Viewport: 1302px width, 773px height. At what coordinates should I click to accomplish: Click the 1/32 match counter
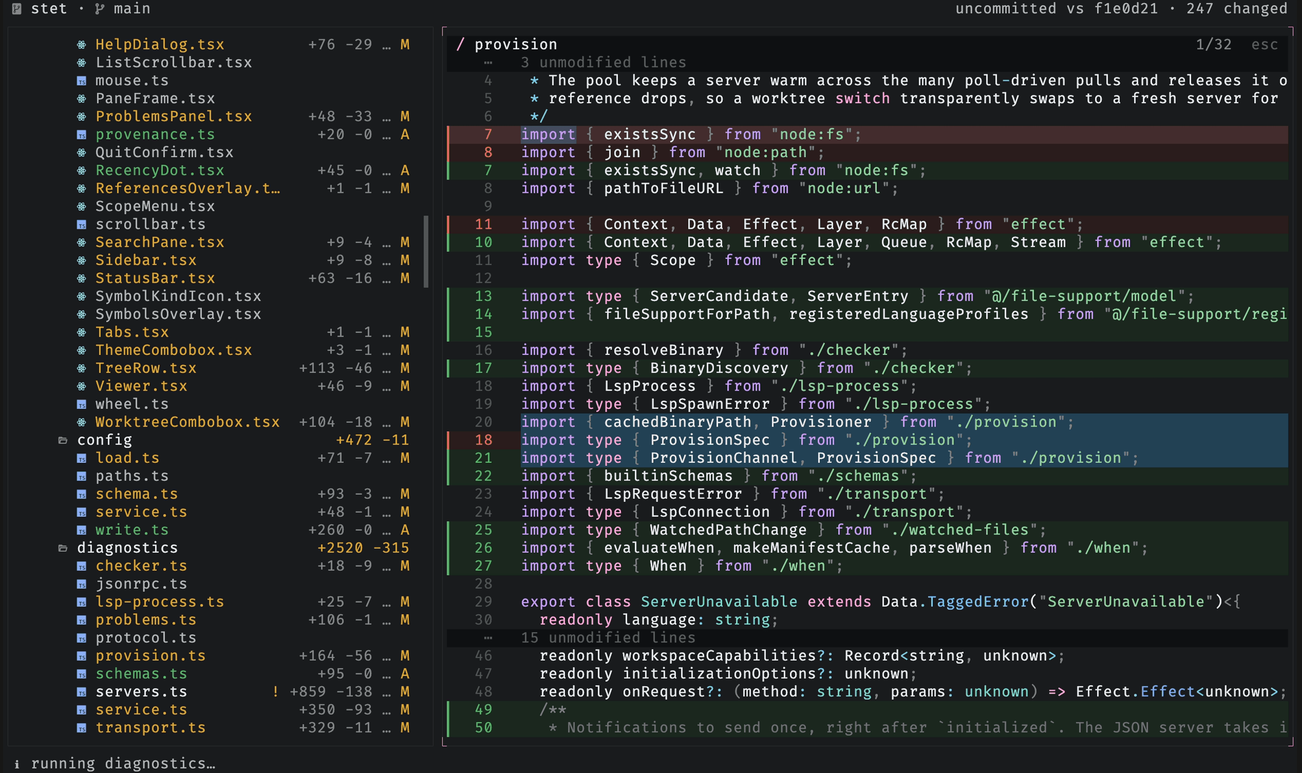(x=1214, y=44)
